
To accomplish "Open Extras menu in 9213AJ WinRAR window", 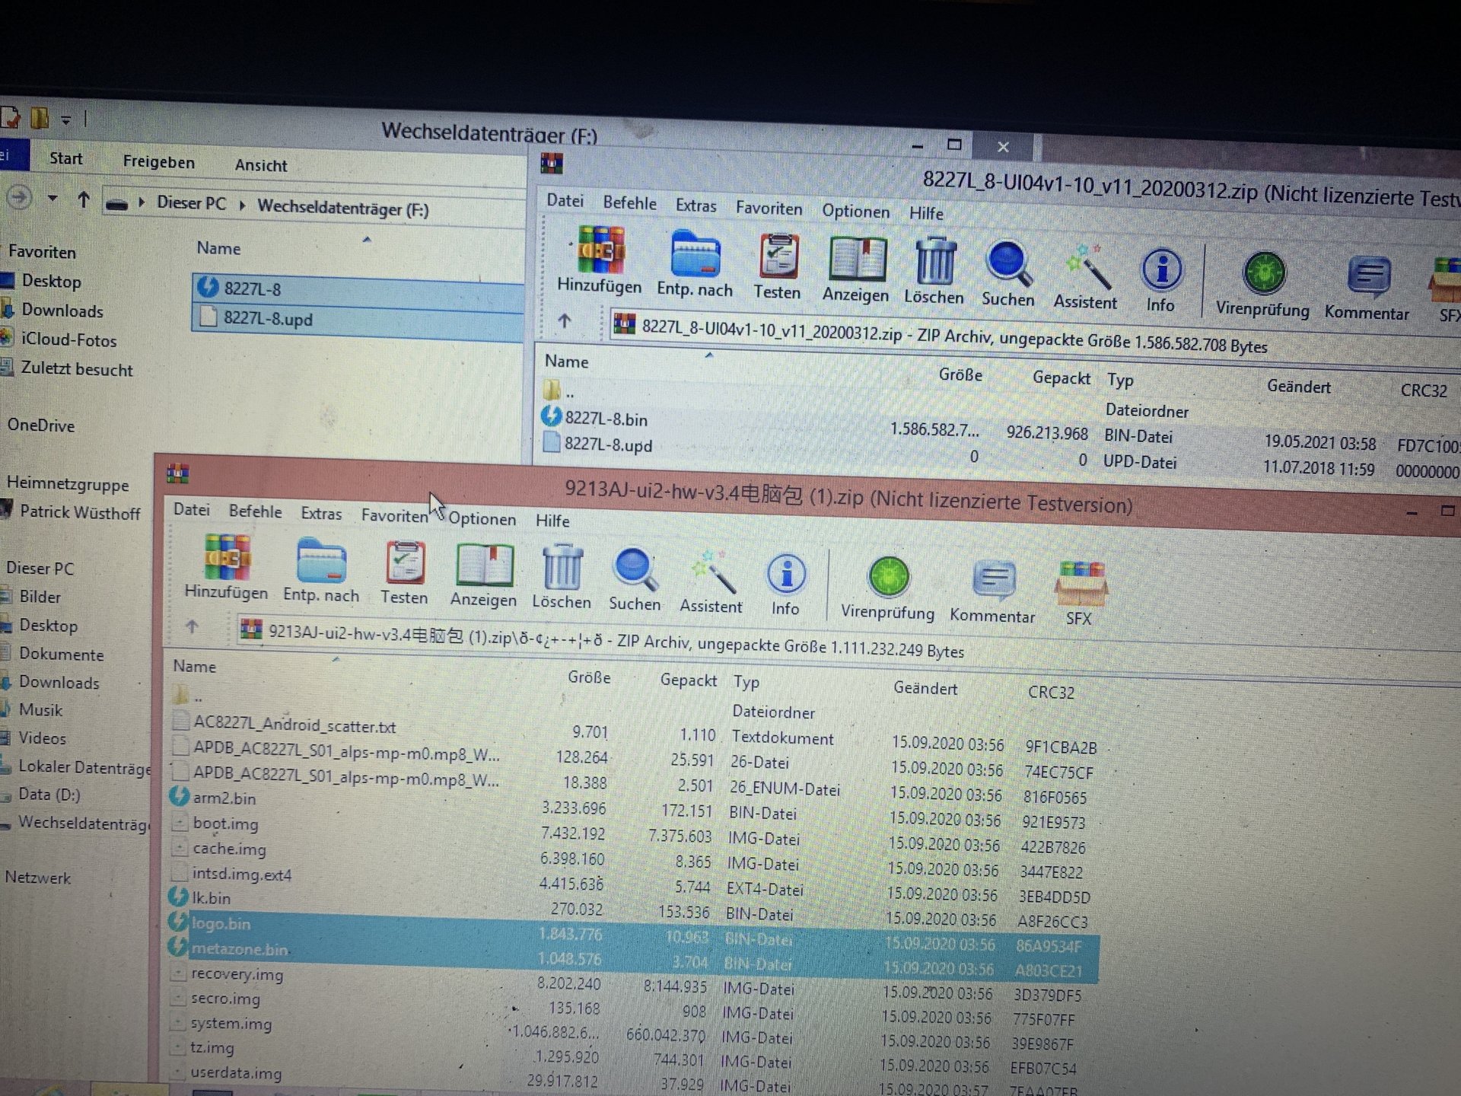I will [x=321, y=513].
